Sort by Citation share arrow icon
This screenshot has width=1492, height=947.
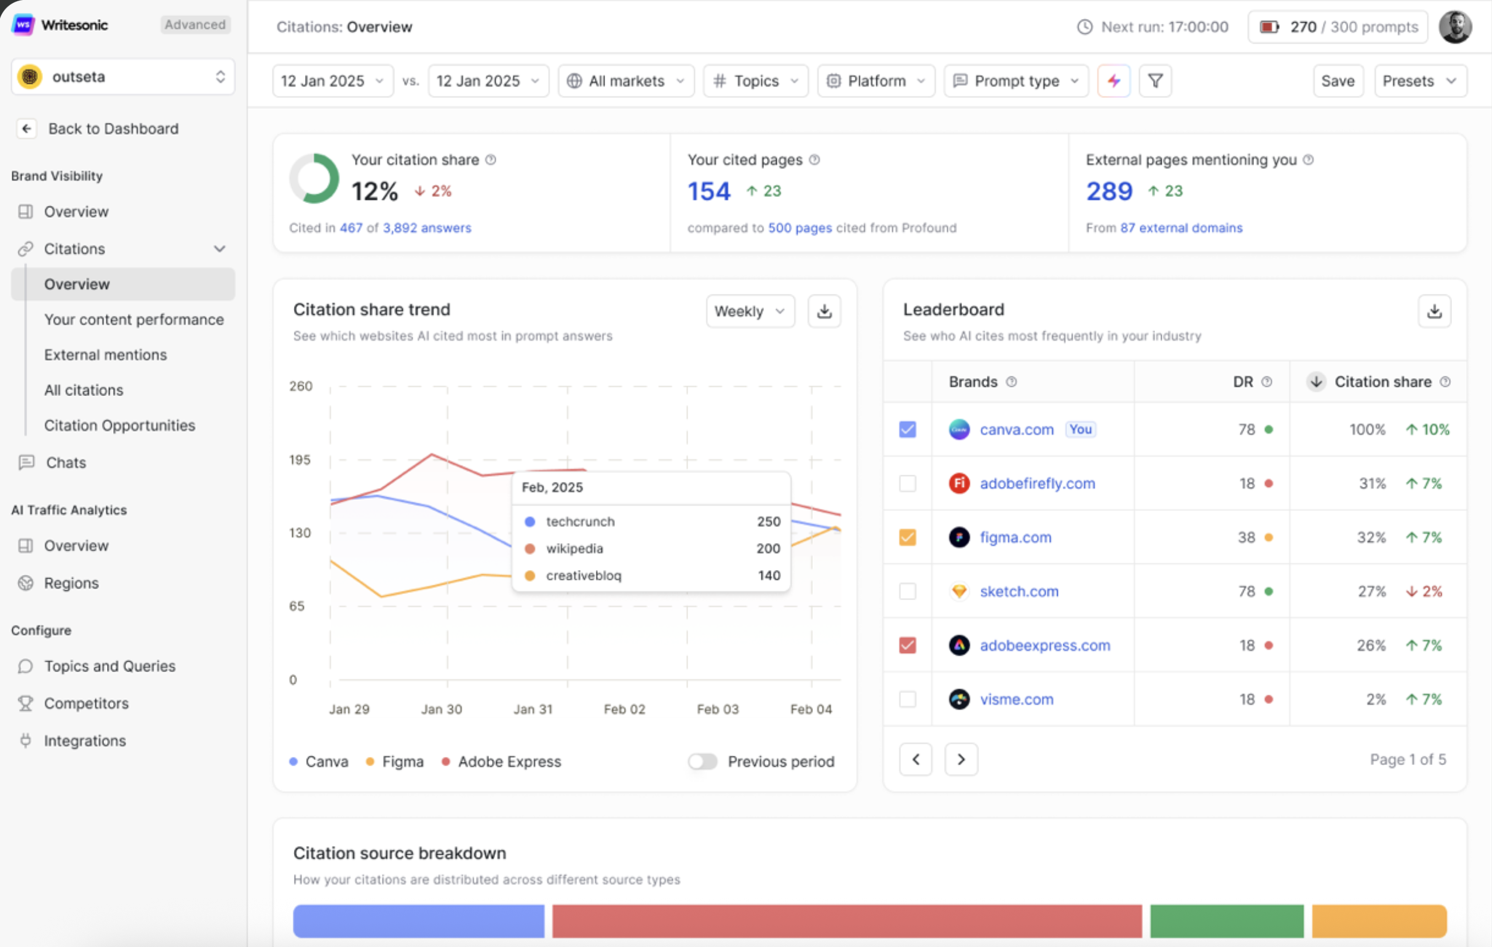tap(1316, 381)
